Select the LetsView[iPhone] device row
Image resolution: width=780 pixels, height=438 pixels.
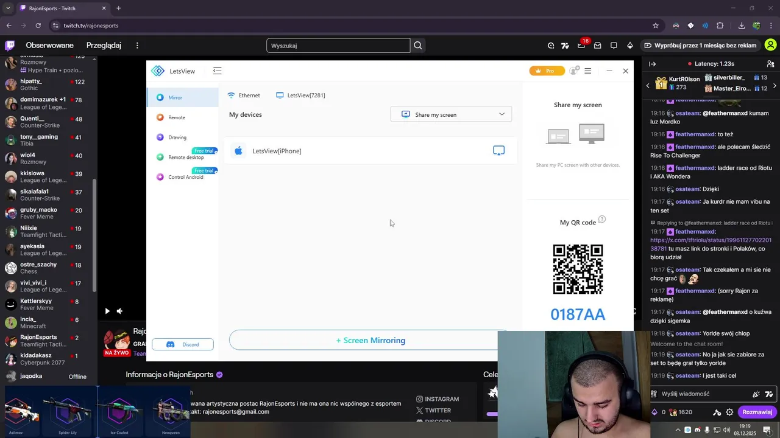pyautogui.click(x=370, y=151)
